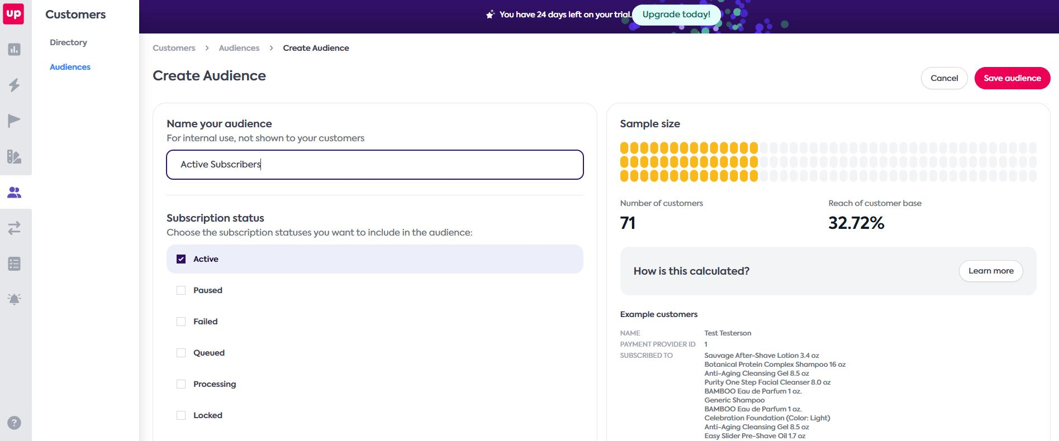Click the Up logo icon
The image size is (1059, 441).
(x=13, y=13)
